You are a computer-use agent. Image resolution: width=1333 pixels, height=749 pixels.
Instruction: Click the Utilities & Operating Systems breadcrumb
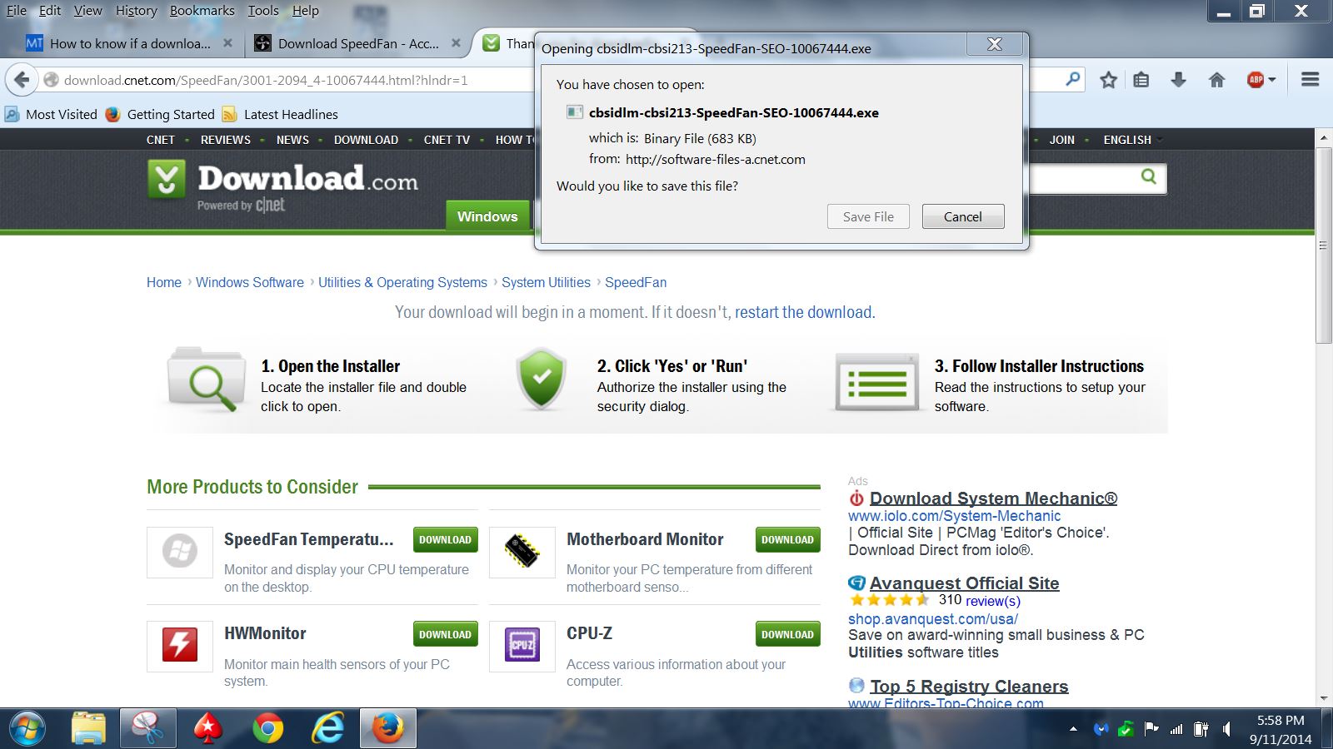(402, 282)
